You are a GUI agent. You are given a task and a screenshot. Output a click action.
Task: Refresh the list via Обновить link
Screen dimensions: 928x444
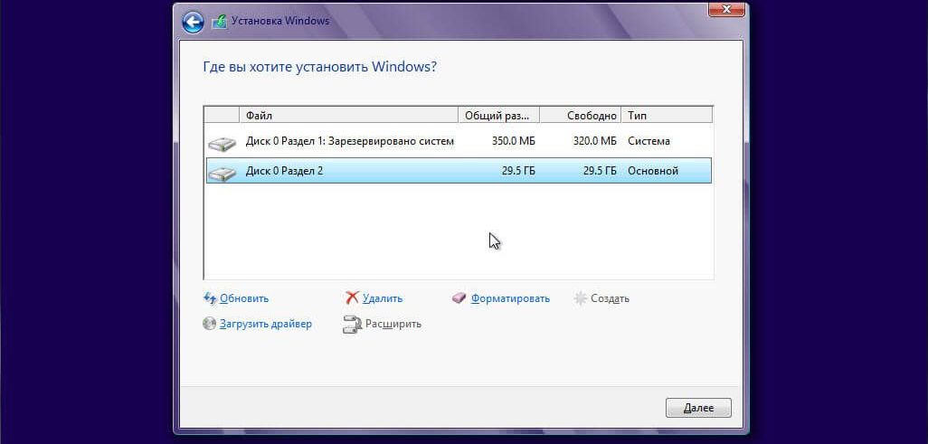(244, 298)
